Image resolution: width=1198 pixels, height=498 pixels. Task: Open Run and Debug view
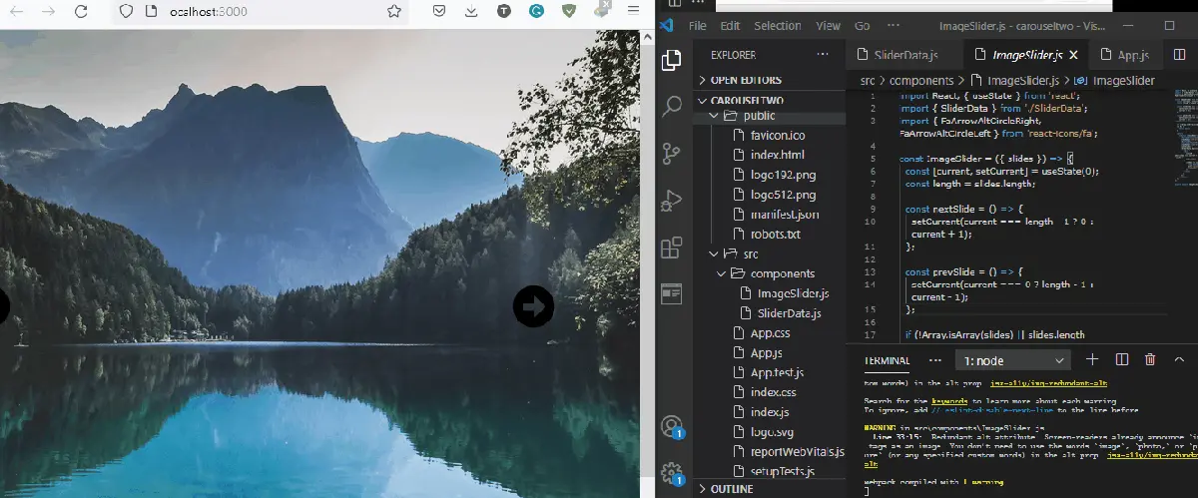[x=672, y=201]
